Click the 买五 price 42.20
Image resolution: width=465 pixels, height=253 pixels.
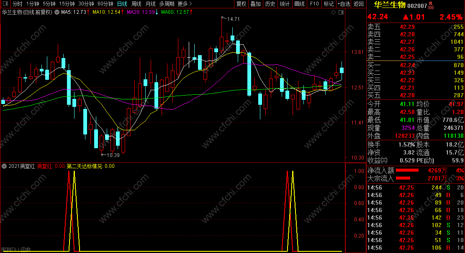pyautogui.click(x=407, y=95)
